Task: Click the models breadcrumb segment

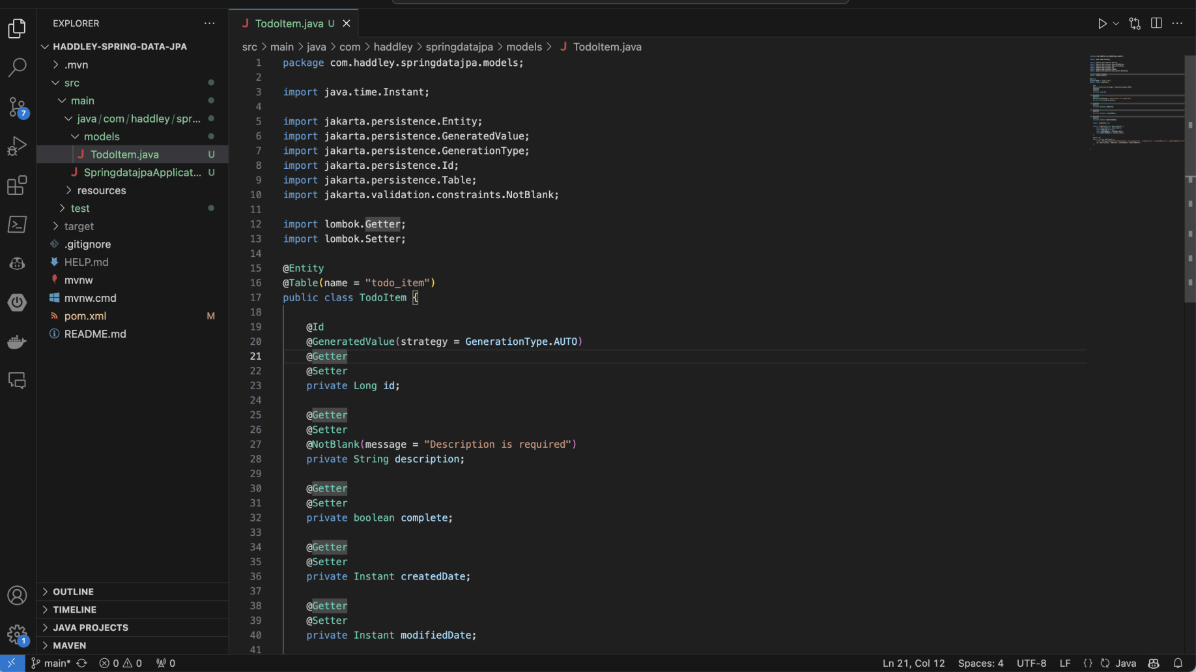Action: coord(524,47)
